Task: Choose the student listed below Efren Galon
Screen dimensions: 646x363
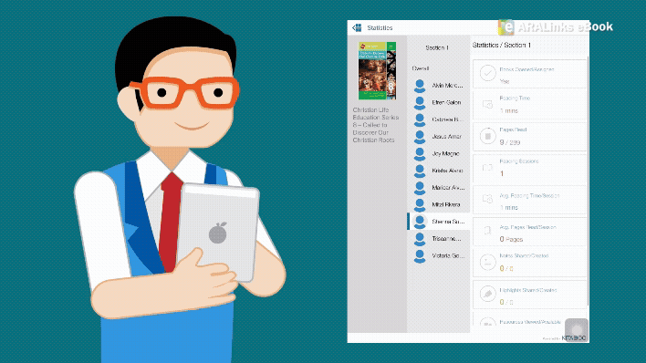Action: (x=438, y=119)
